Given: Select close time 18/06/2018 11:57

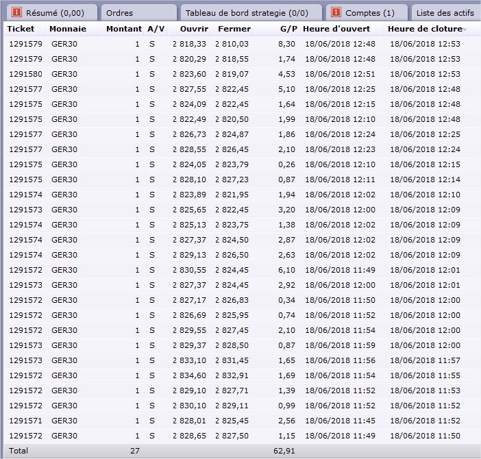Looking at the screenshot, I should (x=425, y=360).
